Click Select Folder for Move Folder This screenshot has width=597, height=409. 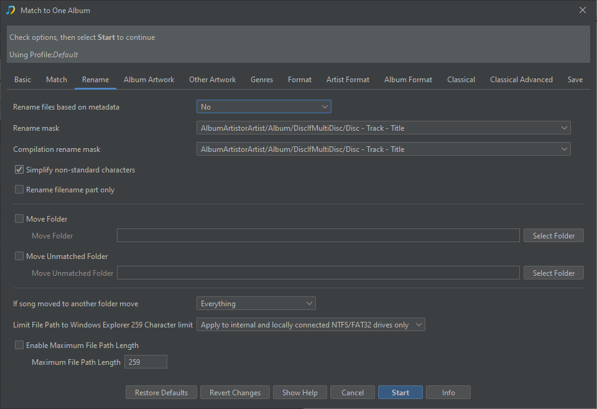pos(553,235)
